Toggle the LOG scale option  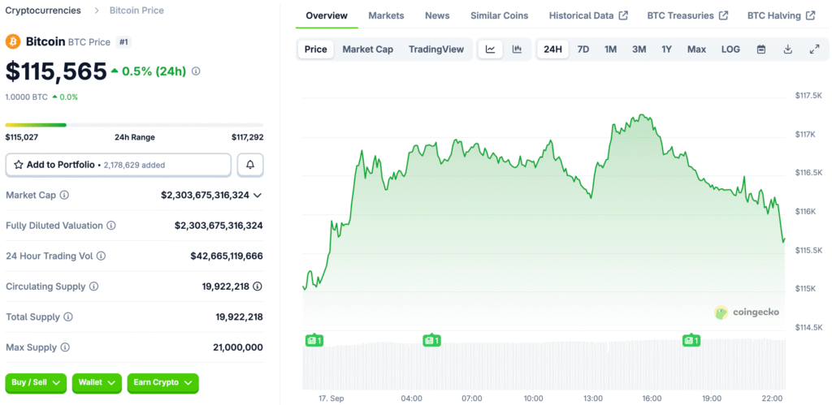730,50
